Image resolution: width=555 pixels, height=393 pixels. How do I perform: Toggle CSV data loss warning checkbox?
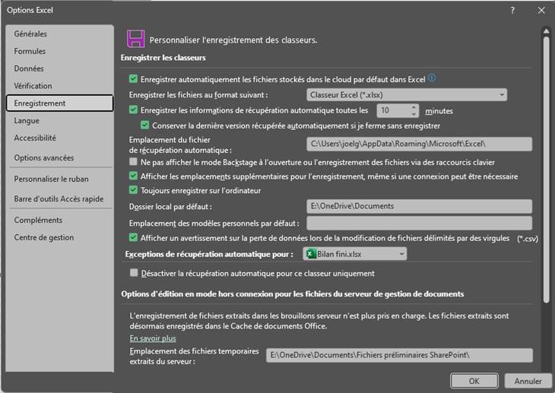133,238
